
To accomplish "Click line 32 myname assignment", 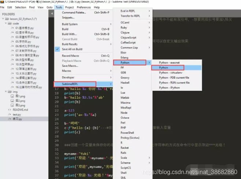I will [77, 154].
